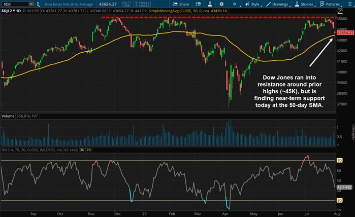355x217 pixels.
Task: Click the price axis scale icon
Action: point(340,11)
